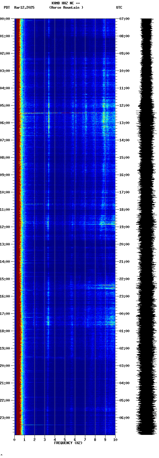Click the UTC '22:00' time label
The image size is (159, 458).
(124, 279)
